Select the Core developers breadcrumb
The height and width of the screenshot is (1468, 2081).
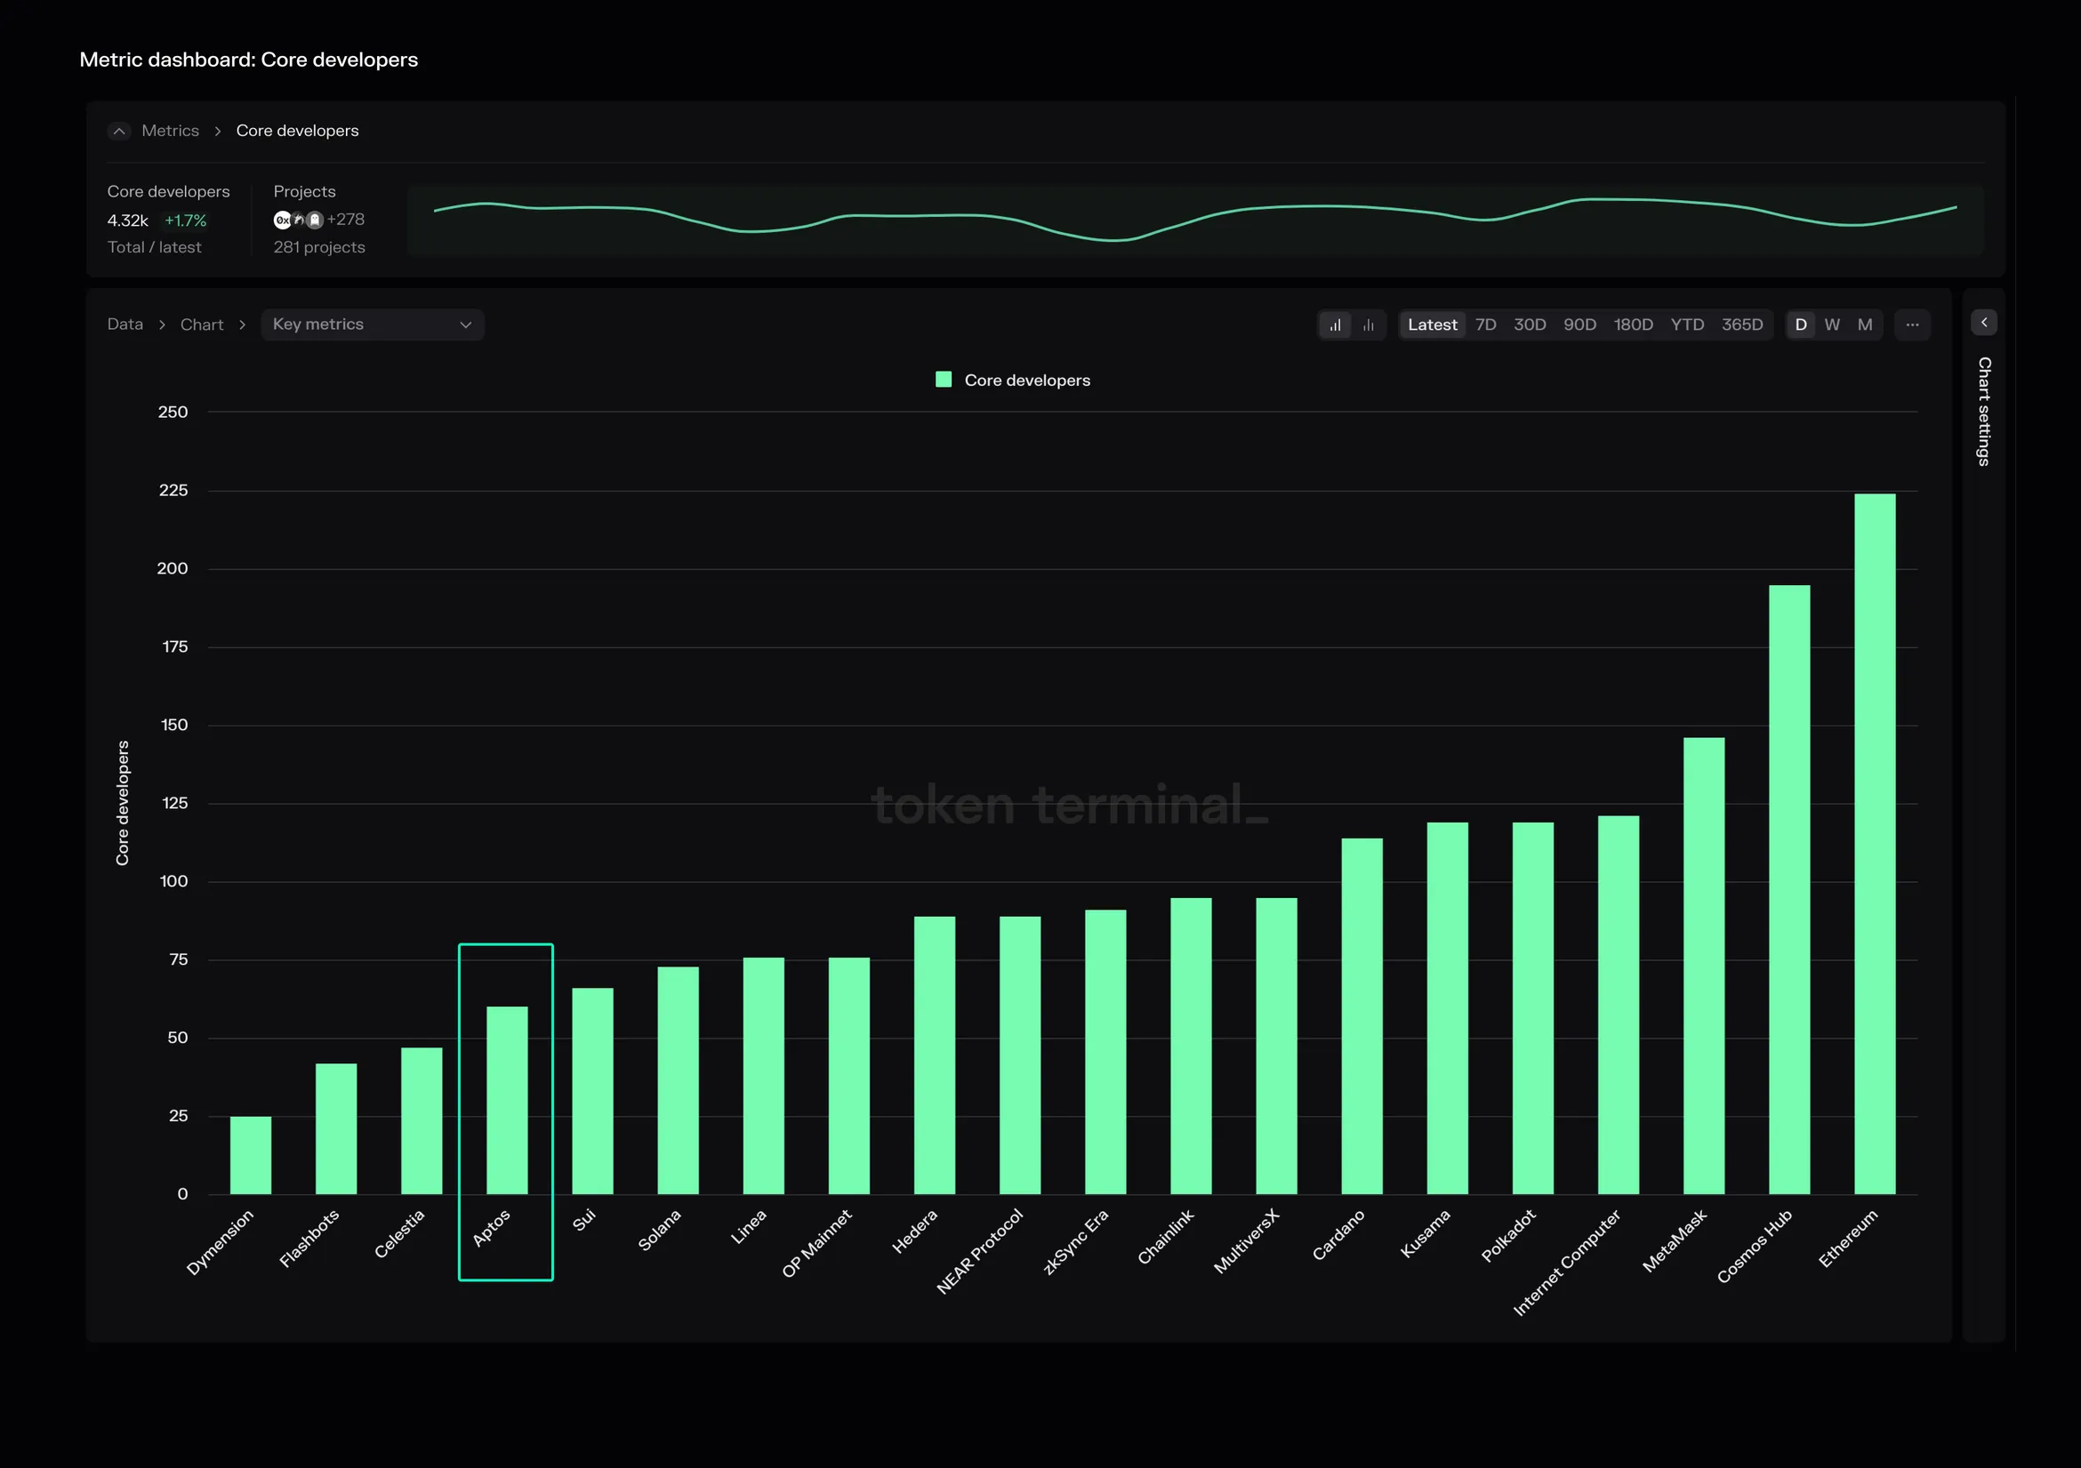[x=297, y=131]
